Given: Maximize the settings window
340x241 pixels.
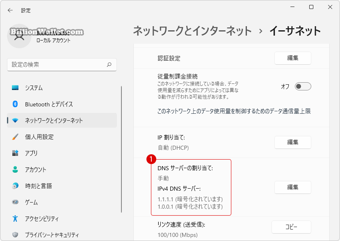Looking at the screenshot, I should click(x=311, y=7).
